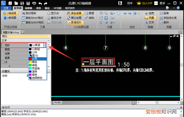Toggle 线宽 display
This screenshot has height=117, width=184.
click(149, 14)
